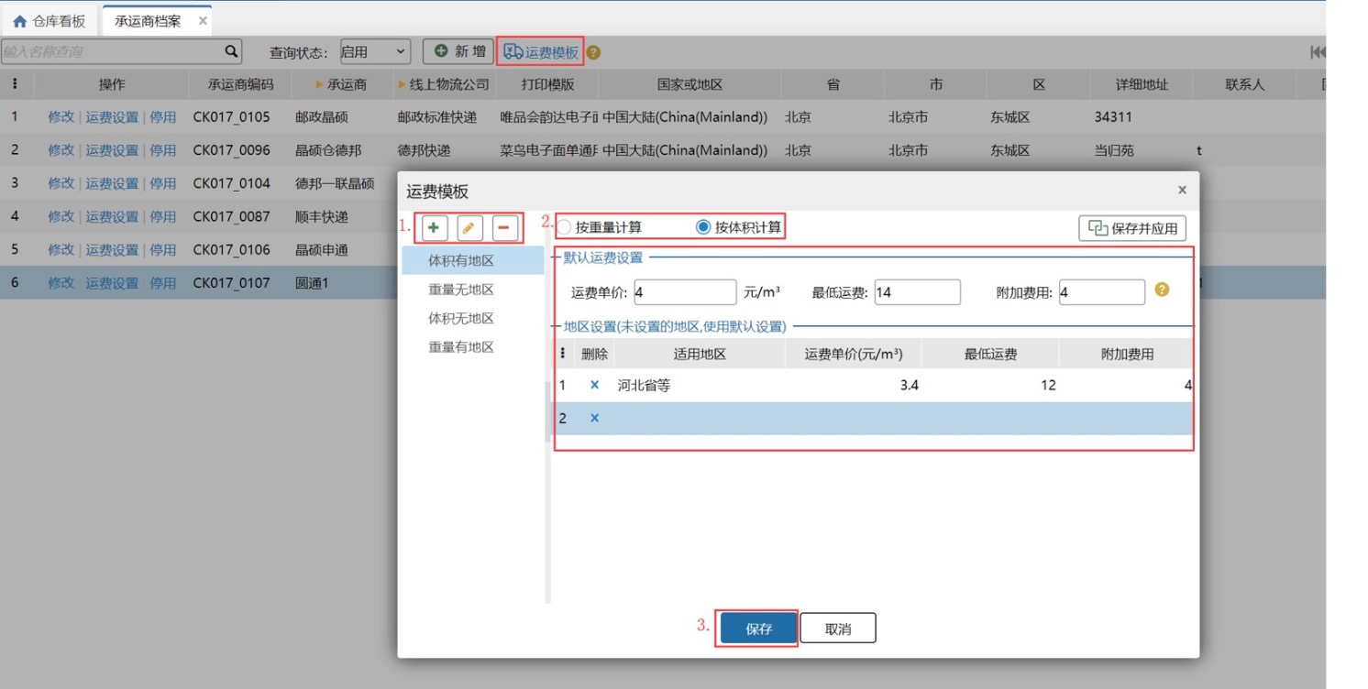The image size is (1368, 689).
Task: Select the 体积有地区 template
Action: tap(472, 260)
